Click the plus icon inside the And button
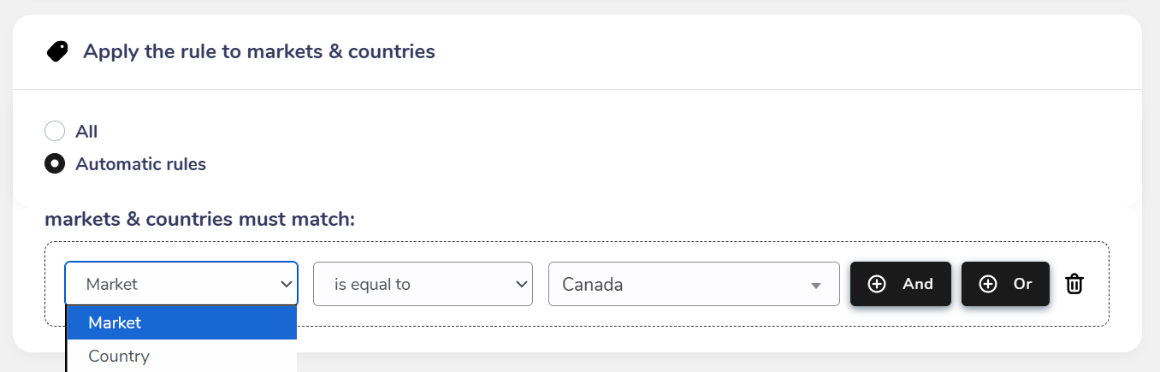The height and width of the screenshot is (372, 1160). [877, 284]
